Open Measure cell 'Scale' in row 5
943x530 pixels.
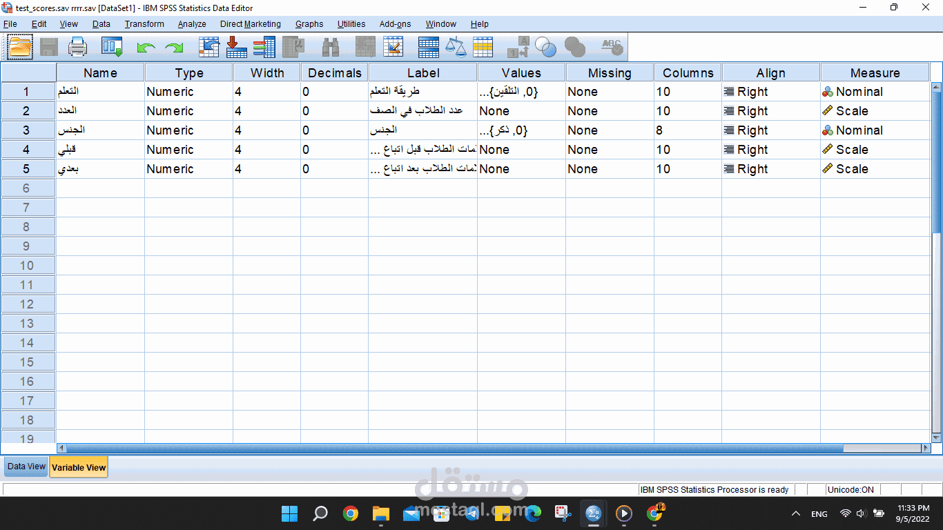875,169
